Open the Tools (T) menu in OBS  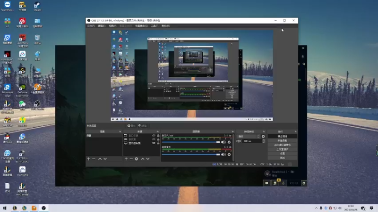click(x=155, y=26)
